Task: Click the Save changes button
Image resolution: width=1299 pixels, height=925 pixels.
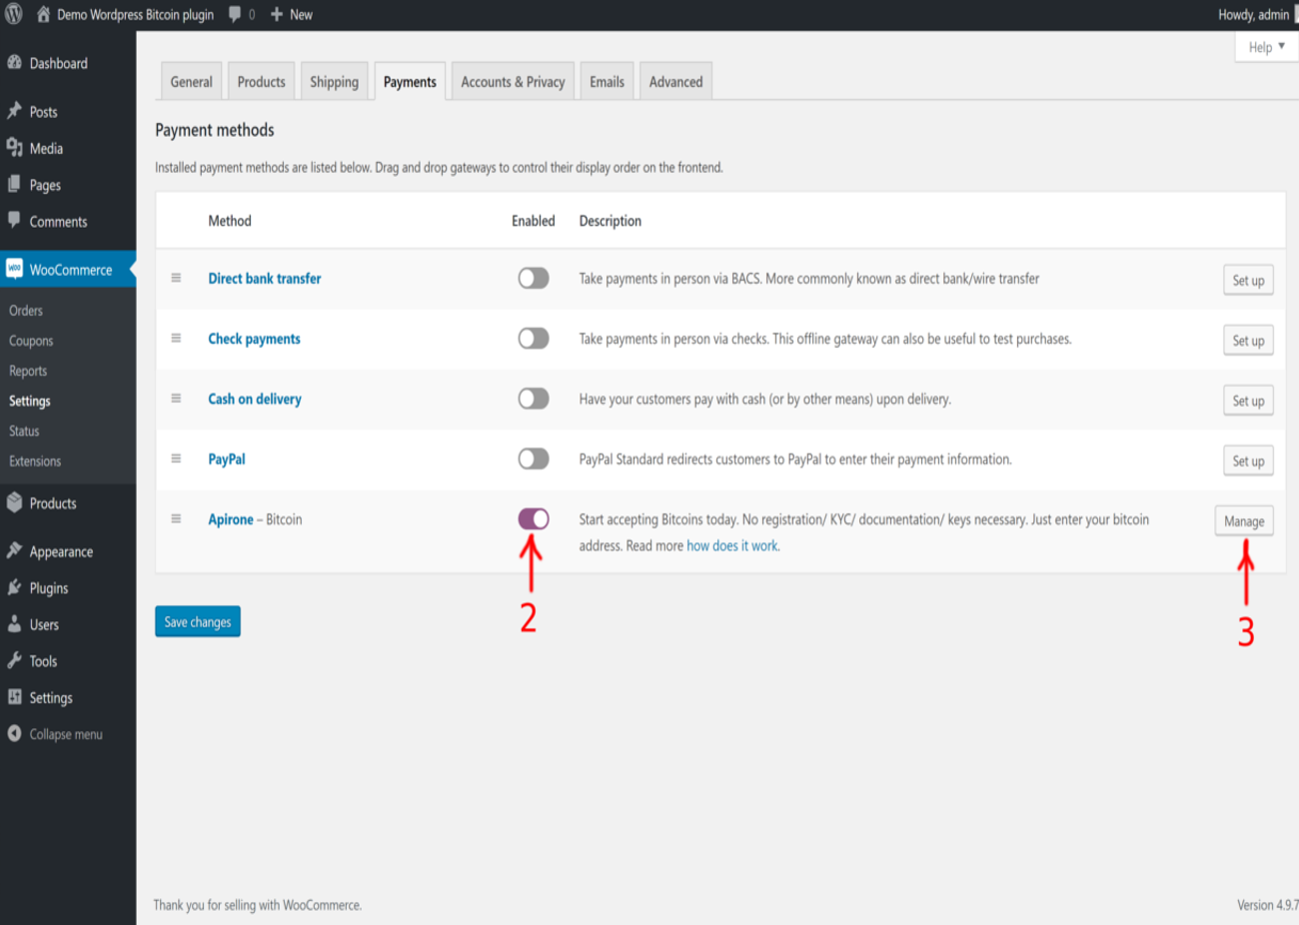Action: click(198, 621)
